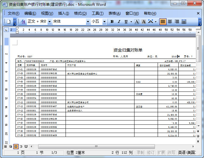Open the 编辑(E) menu
The width and height of the screenshot is (204, 158).
pos(30,13)
